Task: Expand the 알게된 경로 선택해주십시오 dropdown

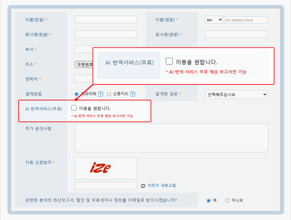Action: (236, 94)
